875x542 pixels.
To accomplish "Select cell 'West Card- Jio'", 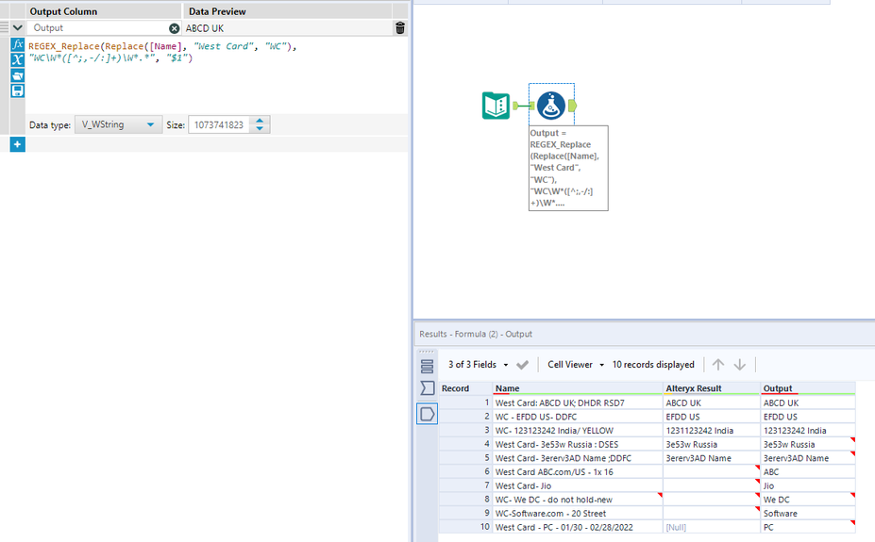I will pyautogui.click(x=577, y=485).
